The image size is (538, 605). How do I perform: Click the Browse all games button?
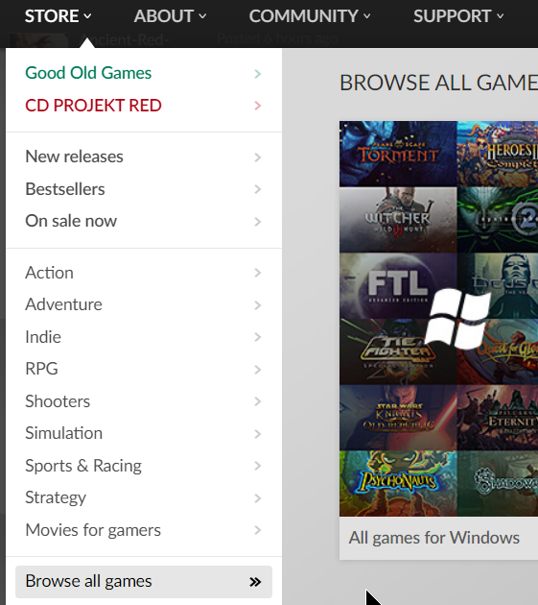pyautogui.click(x=144, y=582)
